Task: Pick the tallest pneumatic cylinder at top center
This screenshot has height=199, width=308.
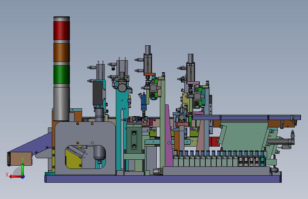Action: coord(148,60)
